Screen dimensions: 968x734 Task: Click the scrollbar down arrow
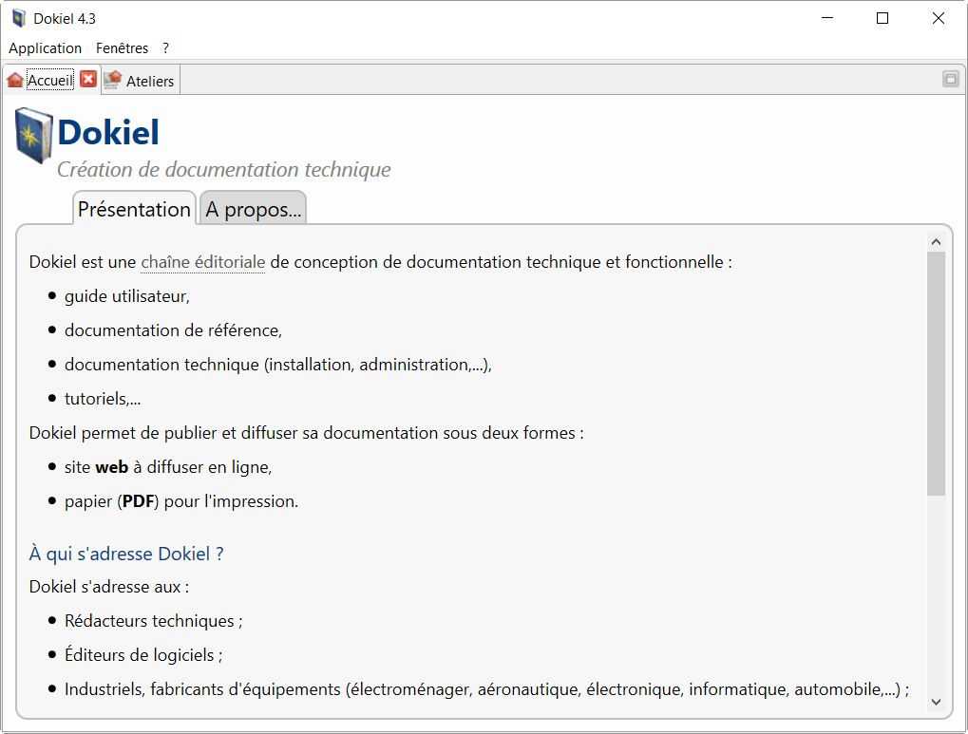point(936,702)
